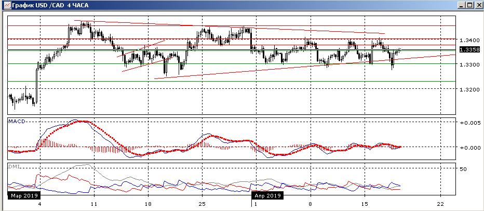Select the 1.3400 price axis label
The height and width of the screenshot is (211, 484).
[468, 40]
